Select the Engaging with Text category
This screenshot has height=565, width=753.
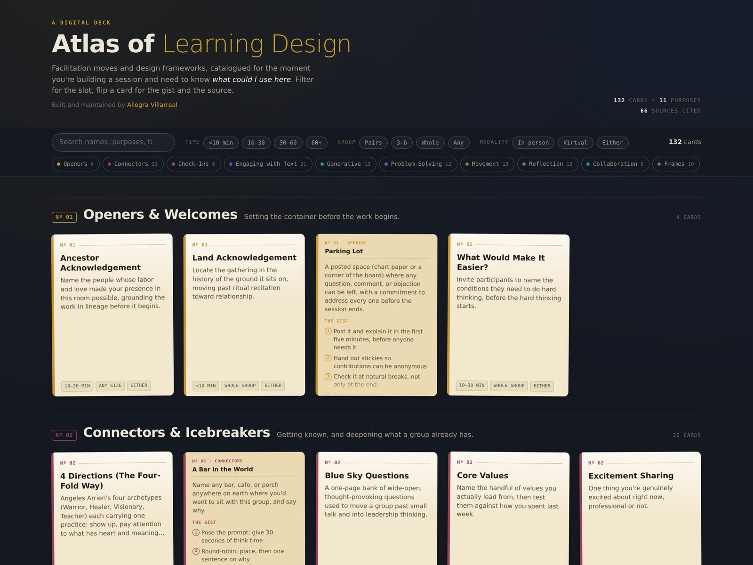[x=268, y=164]
